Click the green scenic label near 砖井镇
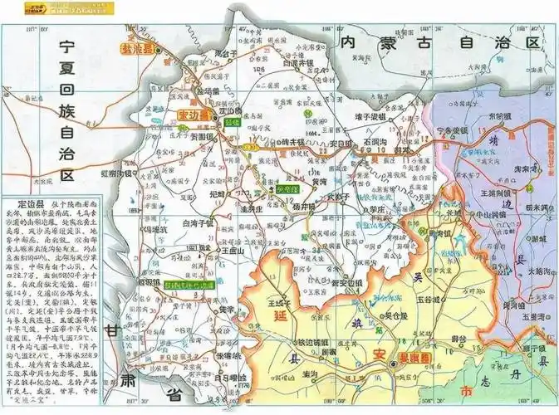 coord(287,189)
